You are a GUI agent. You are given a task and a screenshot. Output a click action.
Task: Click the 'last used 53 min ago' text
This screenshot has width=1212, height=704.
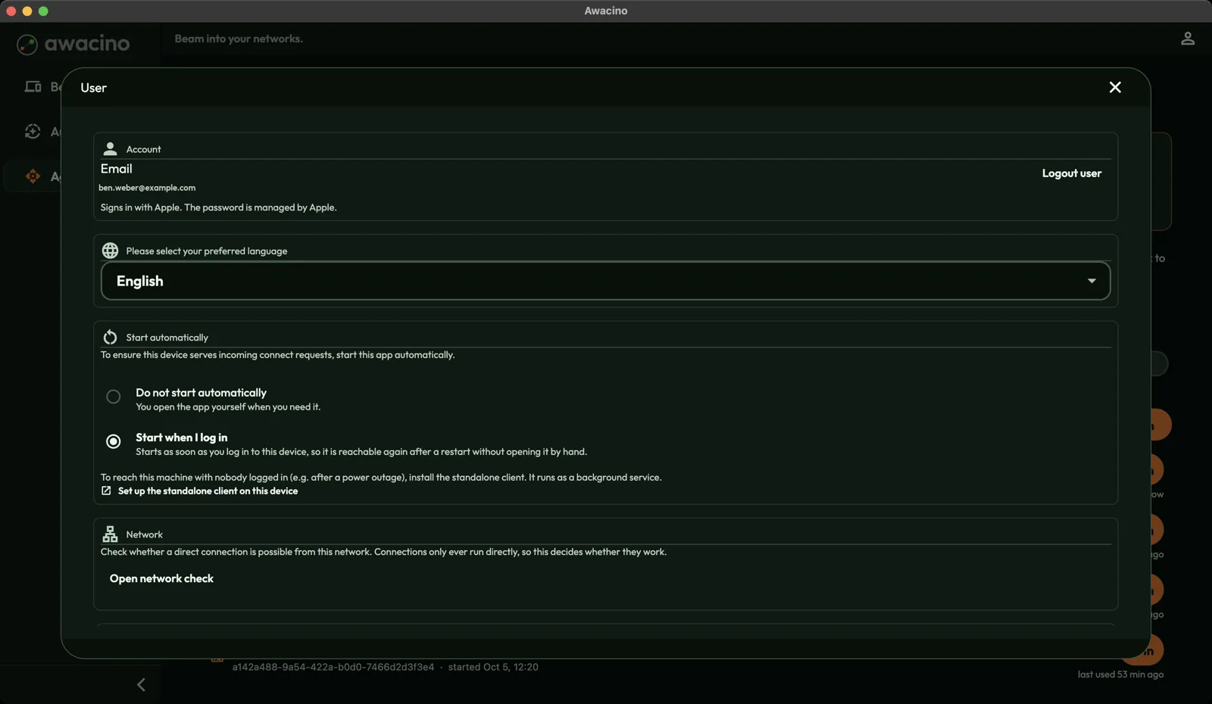1120,674
